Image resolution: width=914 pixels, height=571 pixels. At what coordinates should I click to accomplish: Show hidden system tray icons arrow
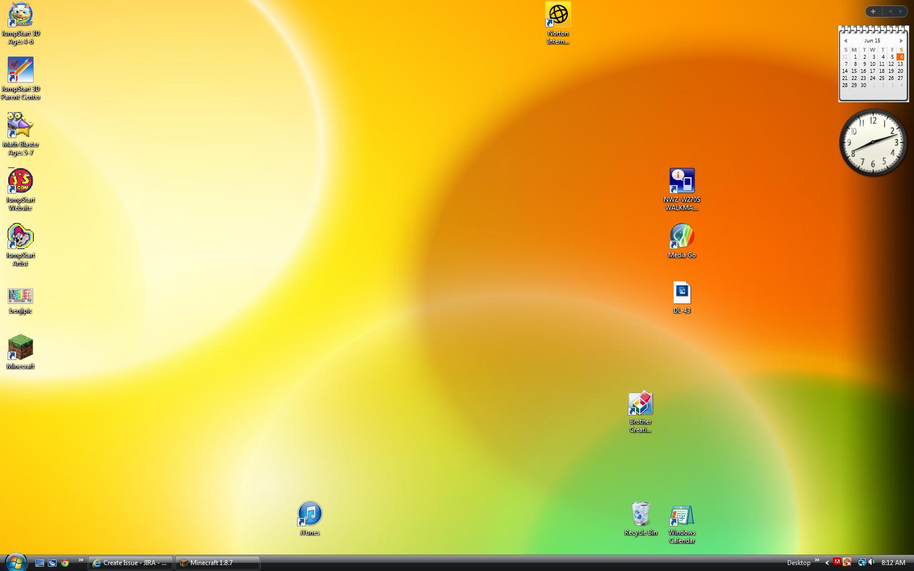[x=827, y=563]
